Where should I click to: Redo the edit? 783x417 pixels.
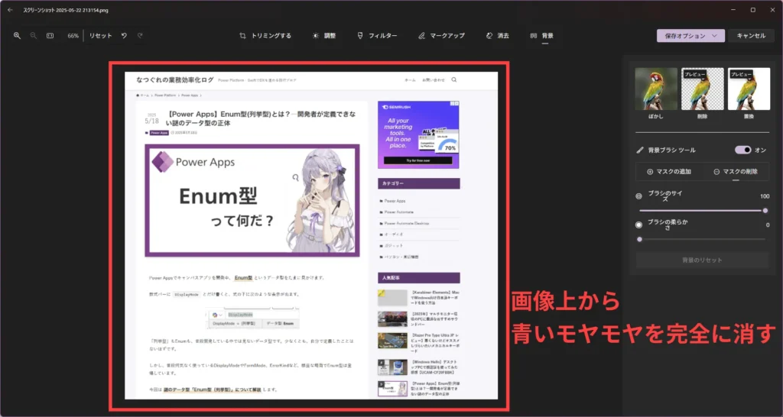[x=141, y=36]
